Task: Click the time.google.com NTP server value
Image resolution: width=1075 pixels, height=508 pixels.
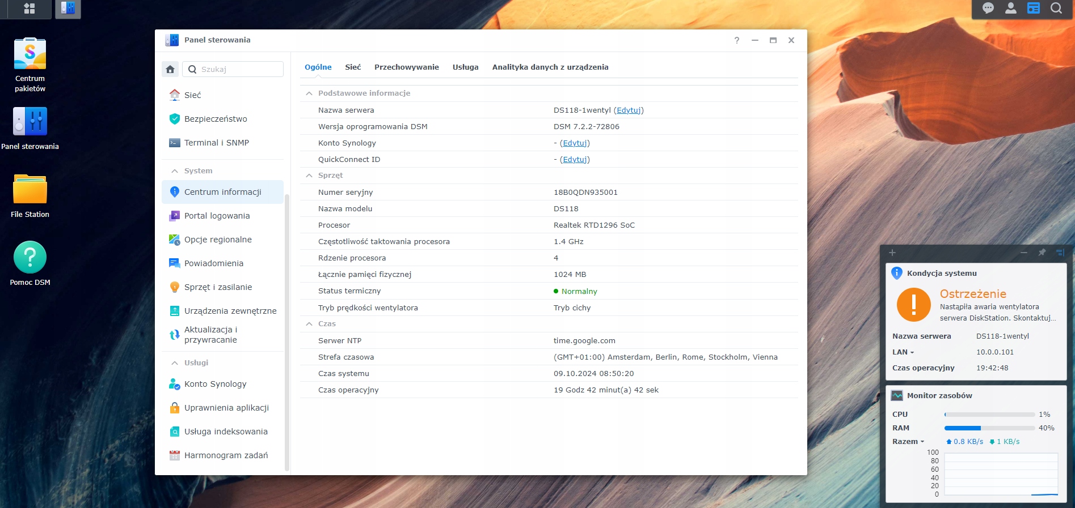Action: [584, 341]
